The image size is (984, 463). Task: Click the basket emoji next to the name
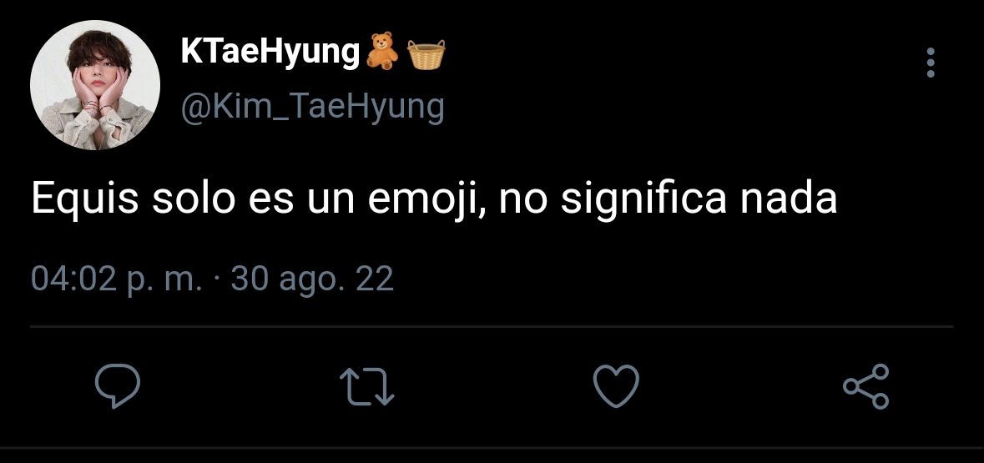[426, 54]
